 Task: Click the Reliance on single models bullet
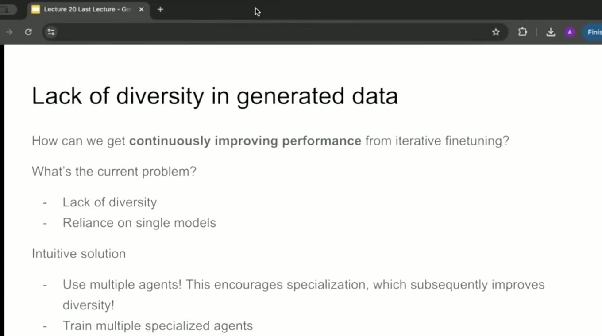click(139, 223)
